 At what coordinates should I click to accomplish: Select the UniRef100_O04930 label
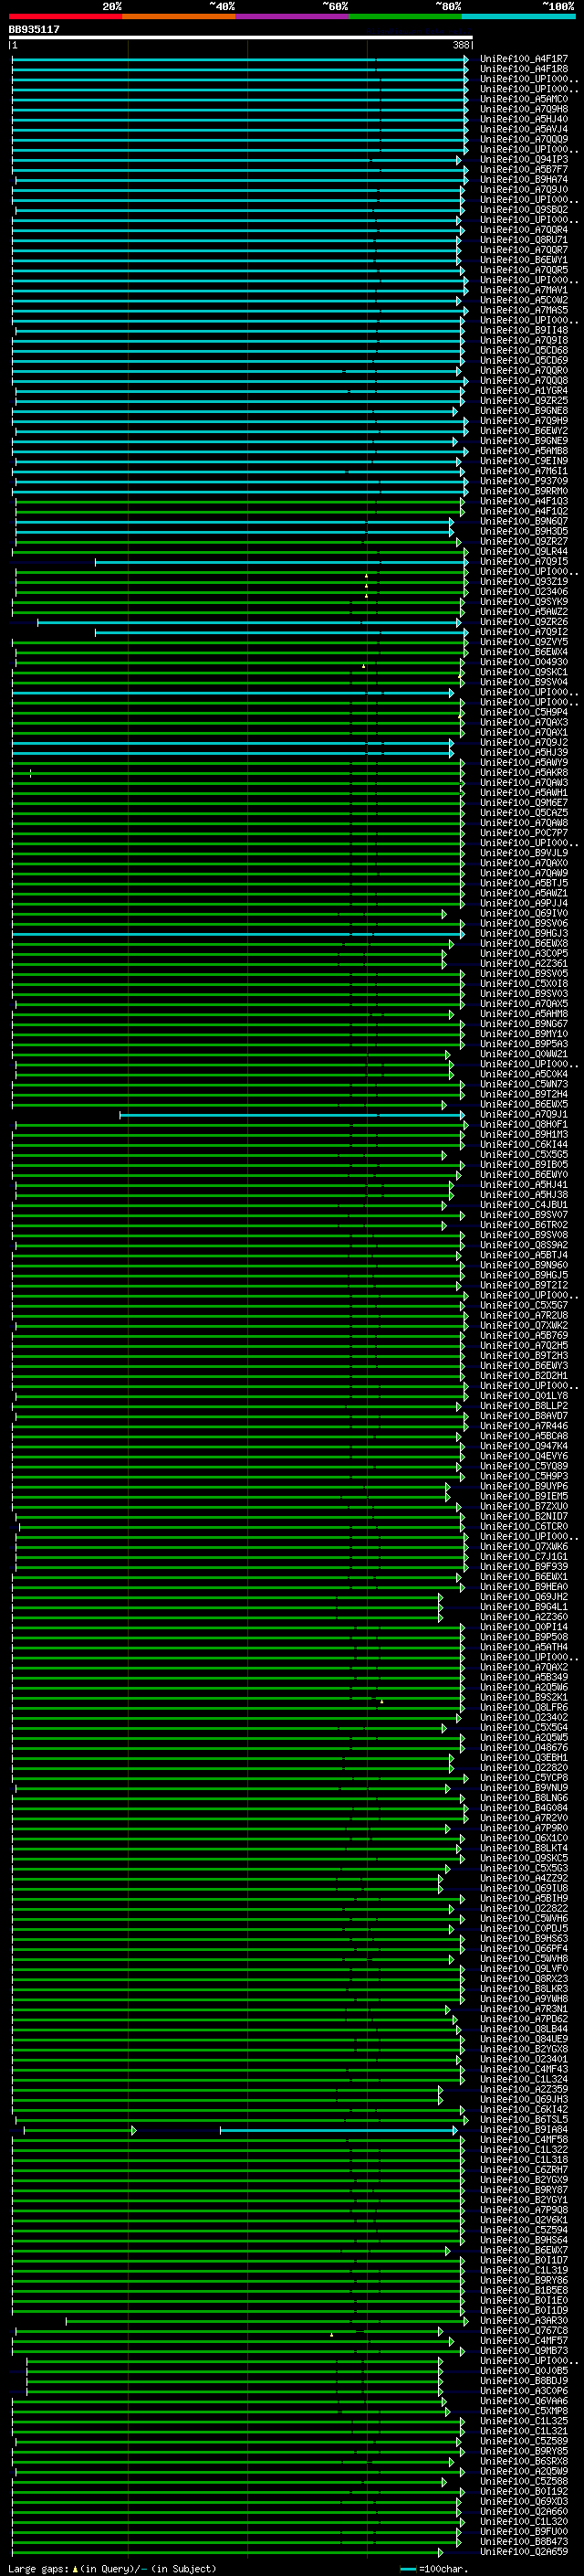524,662
